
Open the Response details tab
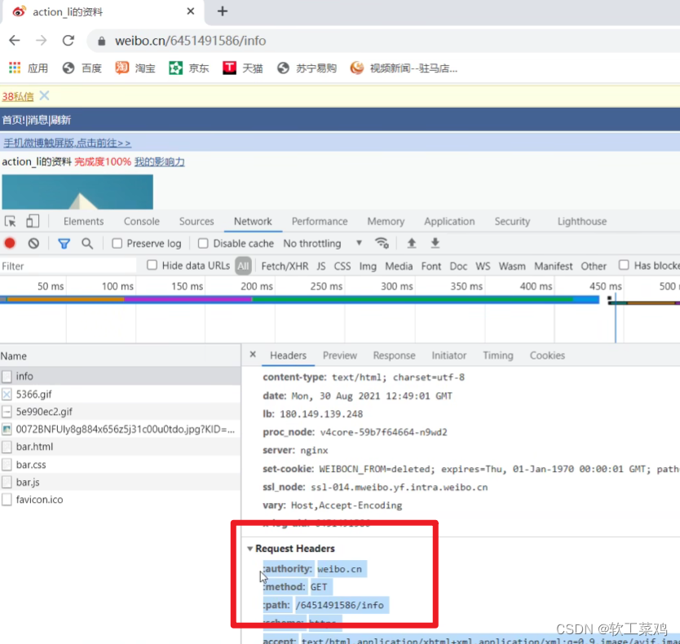tap(394, 355)
